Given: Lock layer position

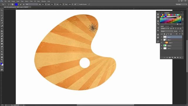Looking at the screenshot, I should pyautogui.click(x=169, y=34).
